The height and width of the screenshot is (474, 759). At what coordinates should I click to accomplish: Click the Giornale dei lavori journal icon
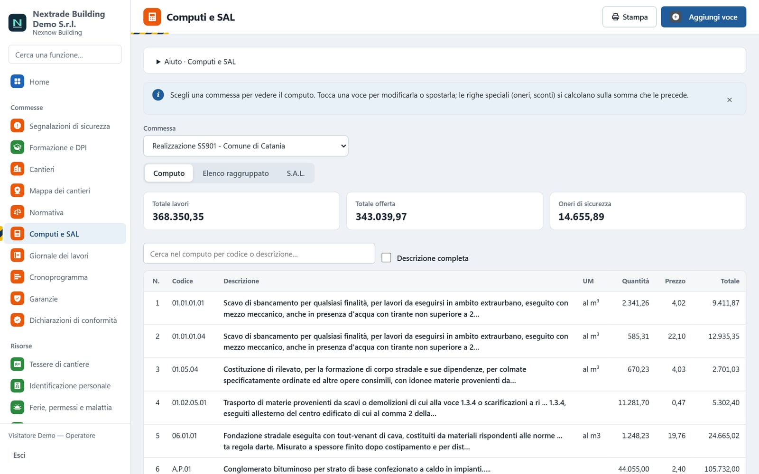coord(18,255)
